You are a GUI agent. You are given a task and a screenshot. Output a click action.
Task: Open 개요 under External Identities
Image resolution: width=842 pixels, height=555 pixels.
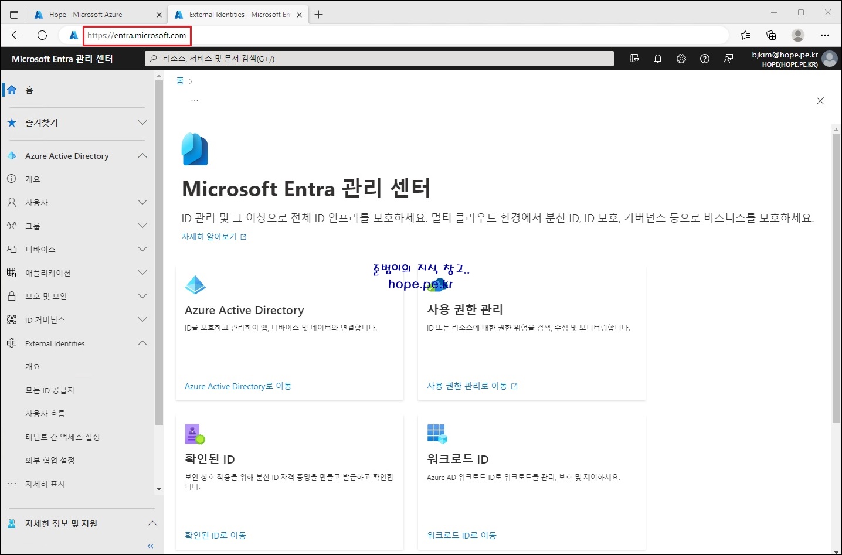point(33,367)
